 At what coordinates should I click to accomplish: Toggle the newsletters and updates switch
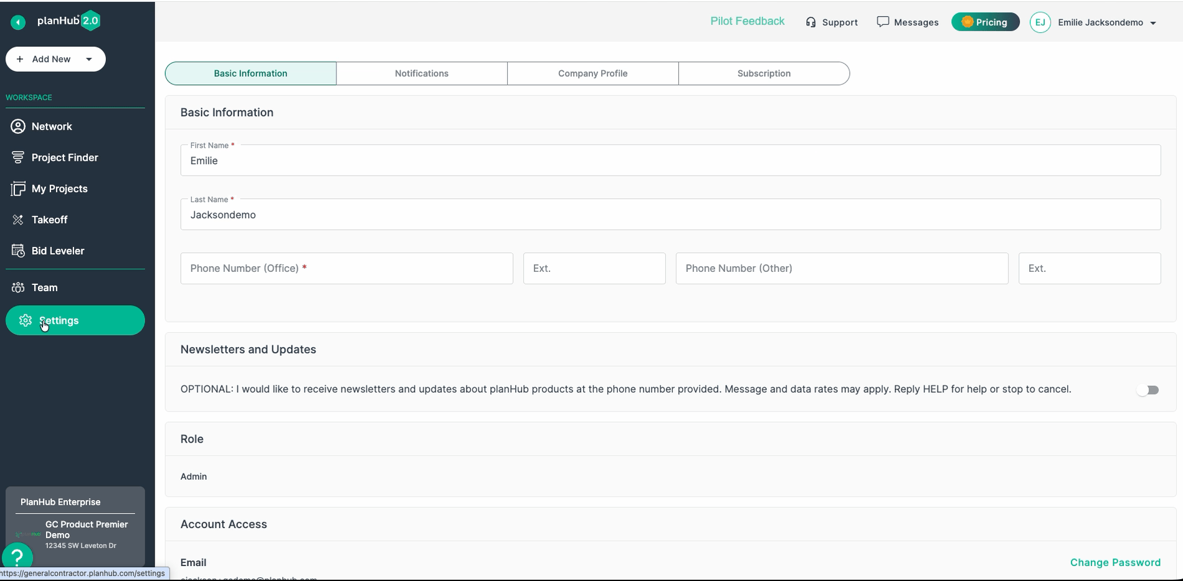[x=1147, y=390]
